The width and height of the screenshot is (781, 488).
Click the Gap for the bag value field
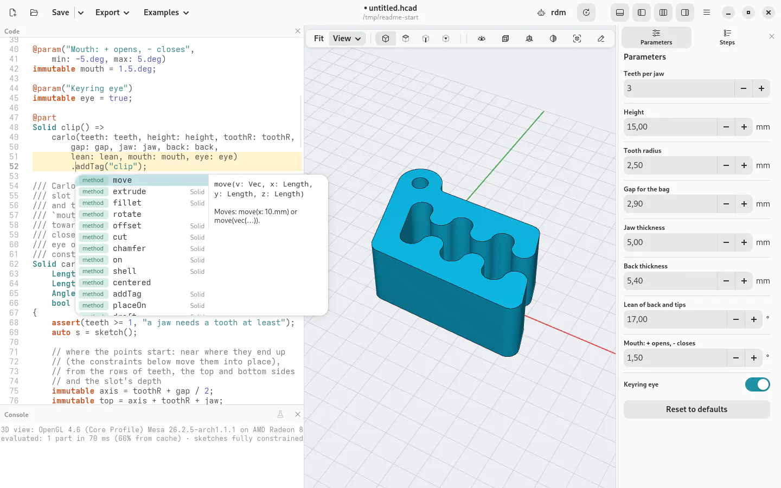pyautogui.click(x=670, y=204)
